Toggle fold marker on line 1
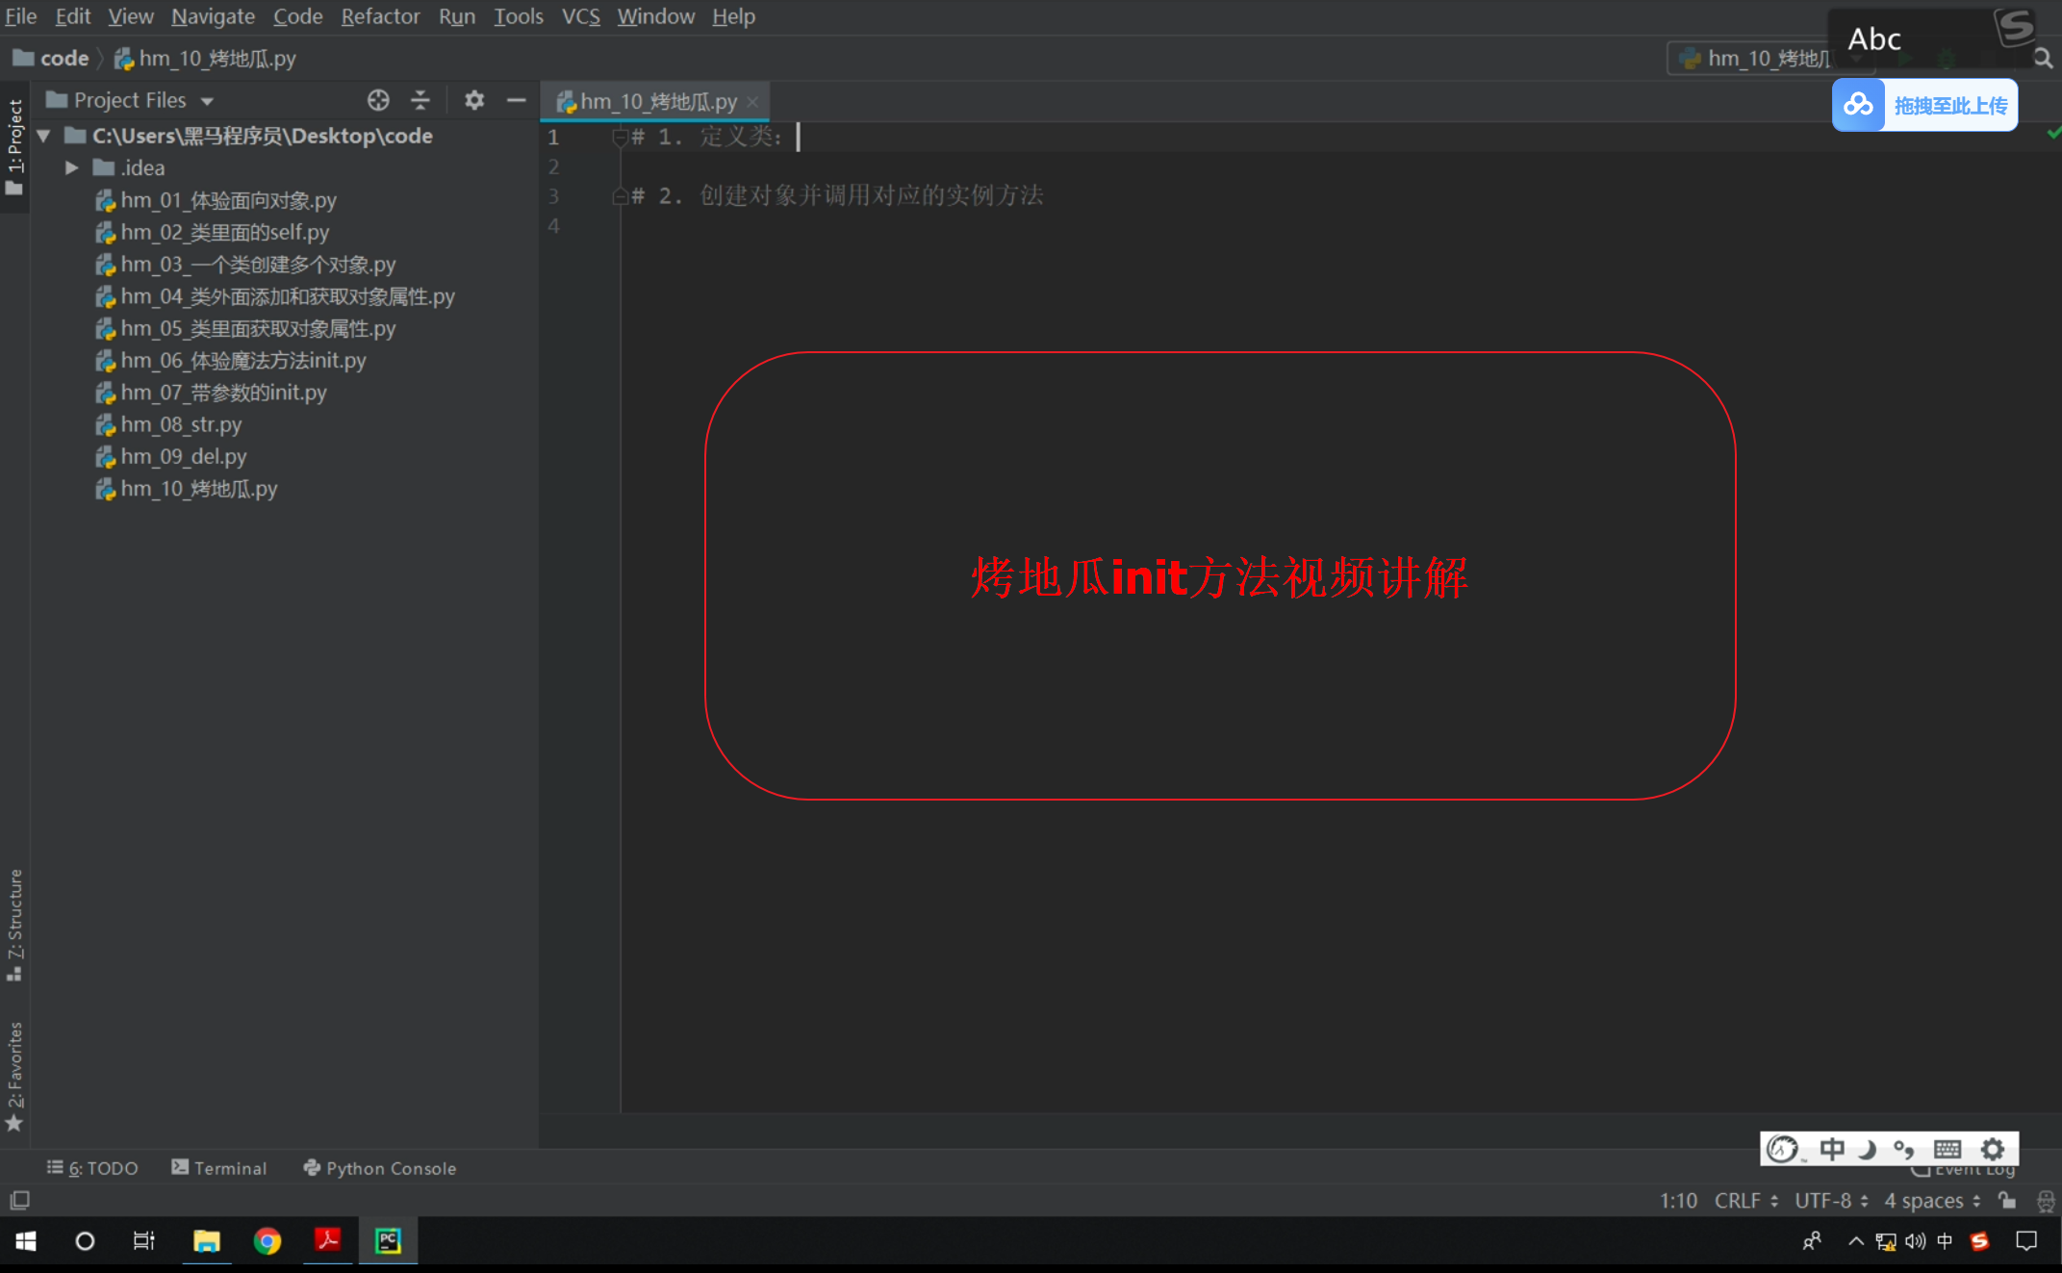Screen dimensions: 2062x1273 [620, 137]
